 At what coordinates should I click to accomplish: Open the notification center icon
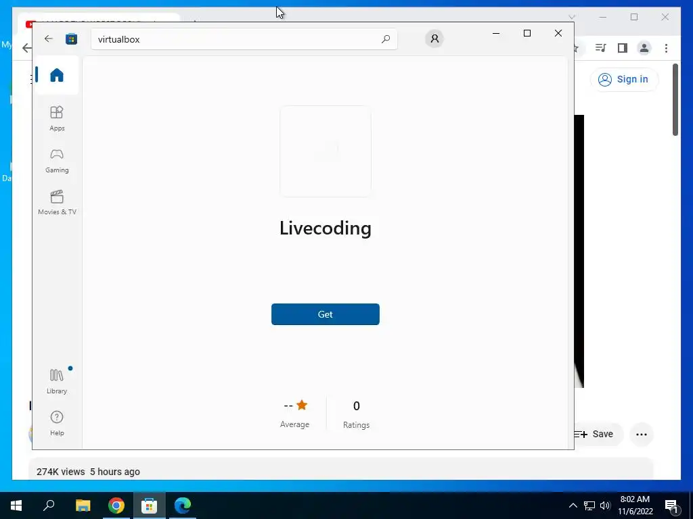coord(672,506)
